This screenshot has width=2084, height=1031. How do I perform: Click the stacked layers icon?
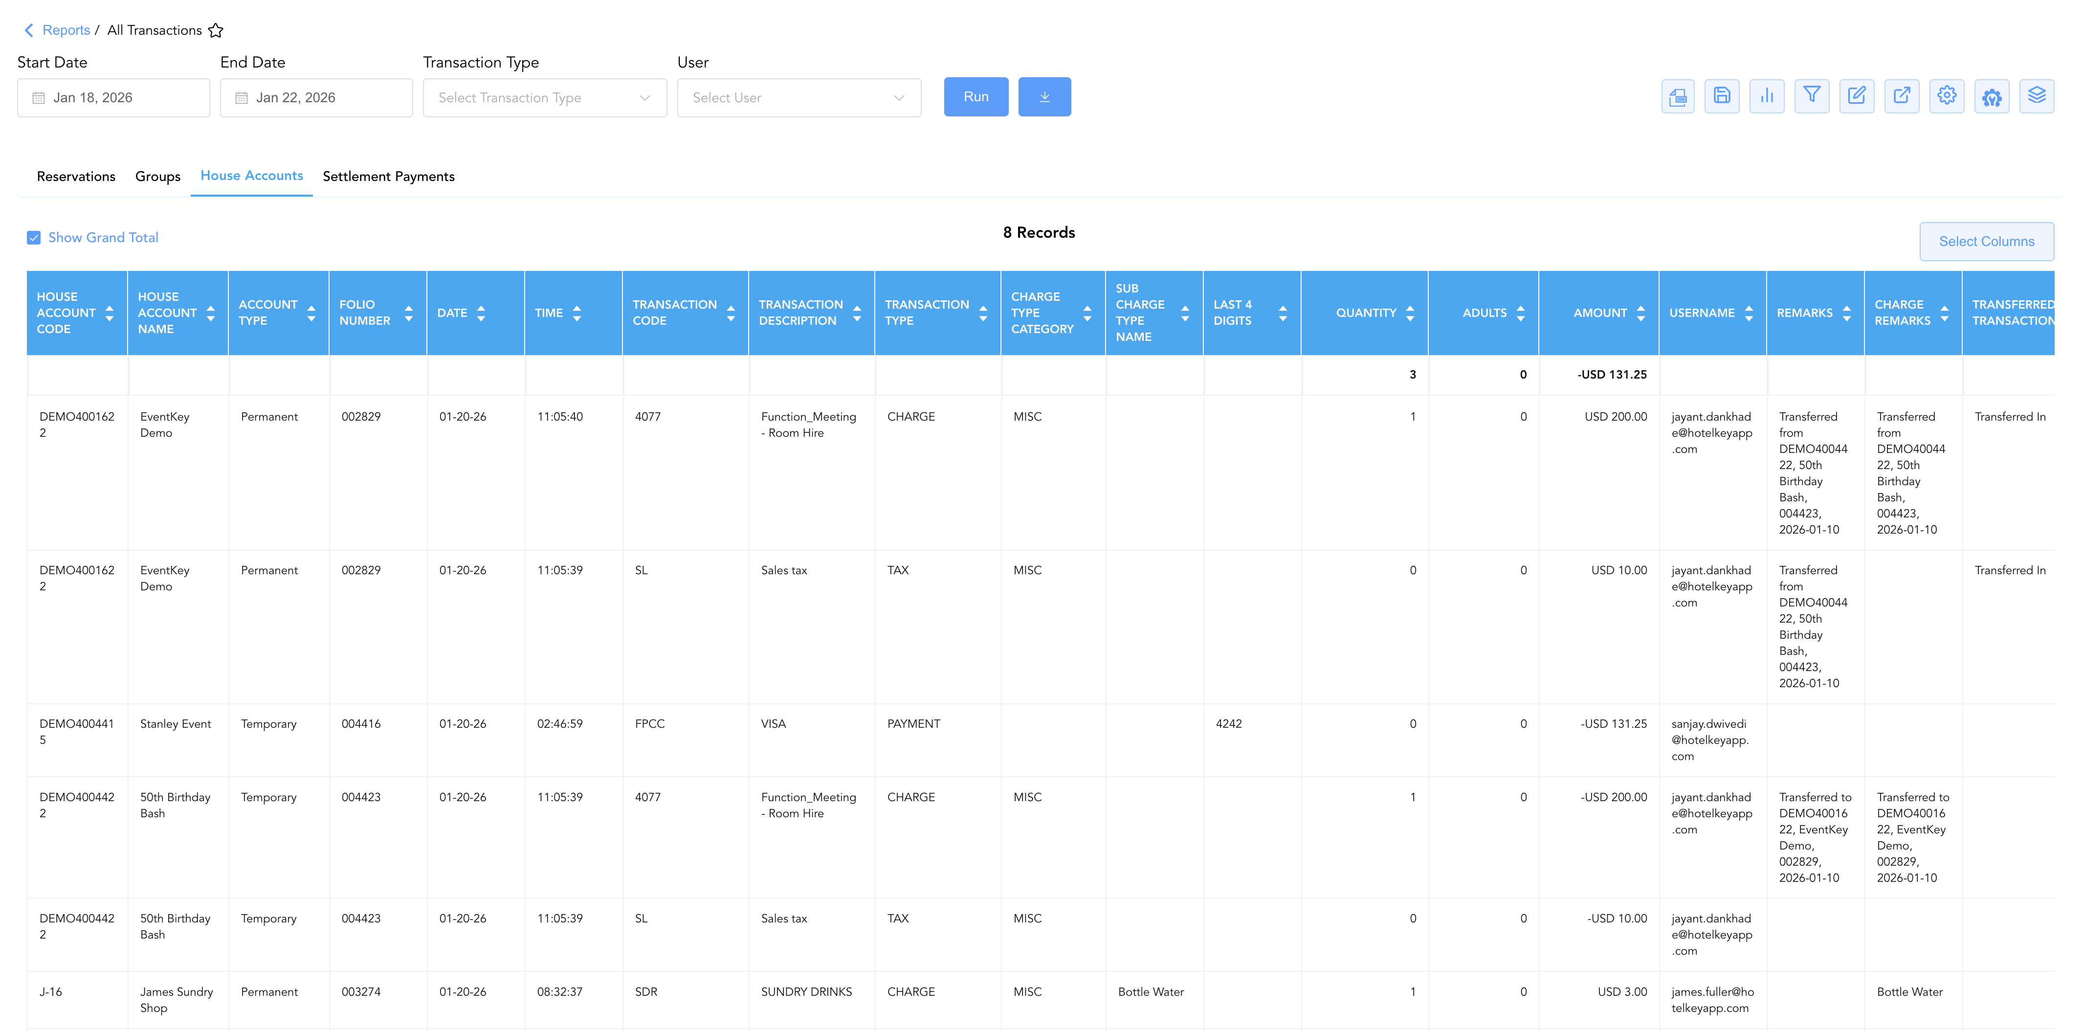tap(2036, 97)
